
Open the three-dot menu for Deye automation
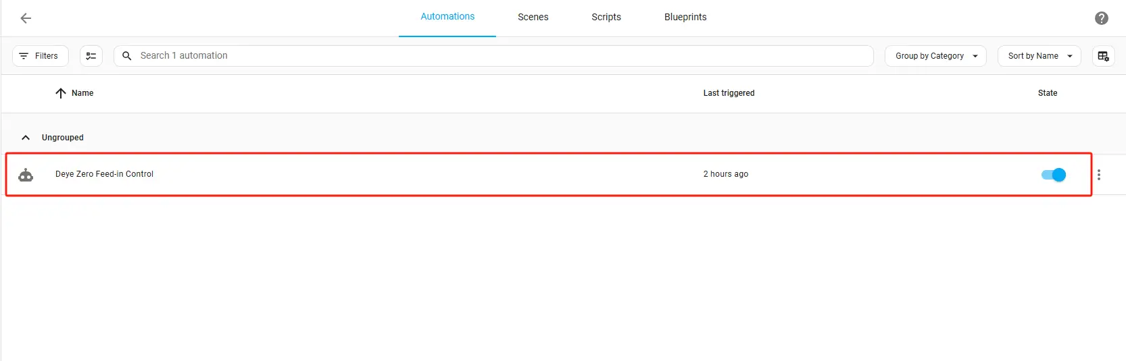(1098, 175)
